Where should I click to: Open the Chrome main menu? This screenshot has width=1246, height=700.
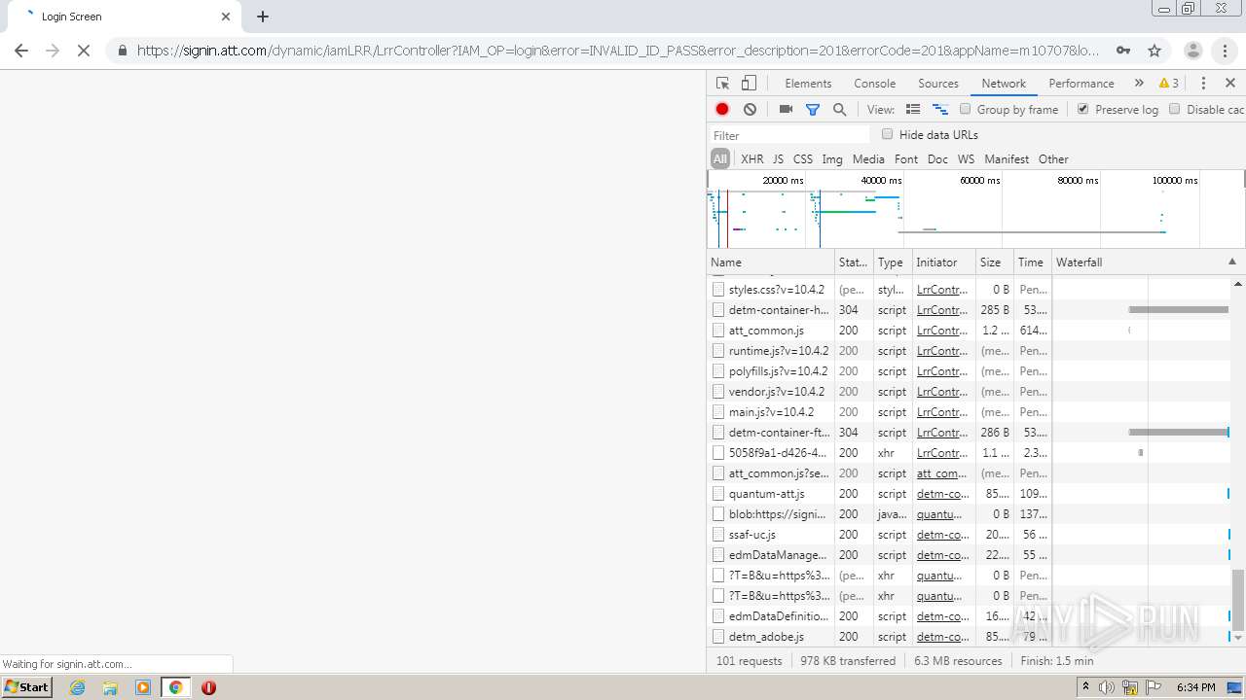pos(1226,51)
